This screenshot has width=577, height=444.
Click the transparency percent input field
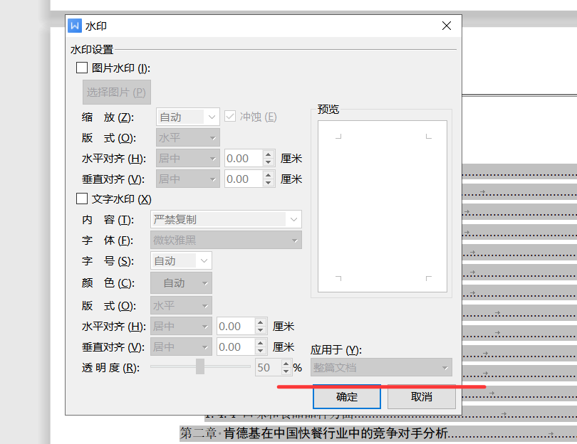coord(265,368)
